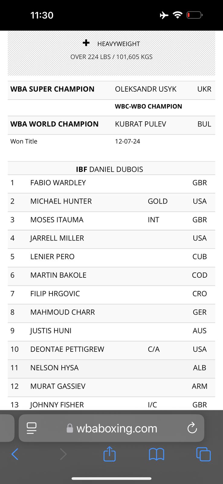Tap the Wi-Fi status icon
This screenshot has width=223, height=484.
177,15
